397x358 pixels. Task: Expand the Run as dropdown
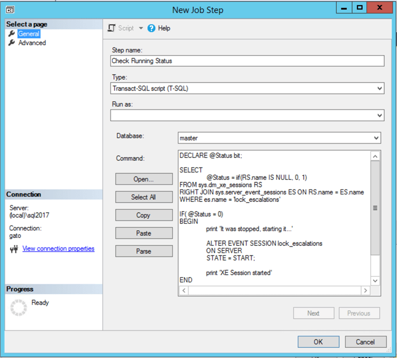tap(379, 116)
